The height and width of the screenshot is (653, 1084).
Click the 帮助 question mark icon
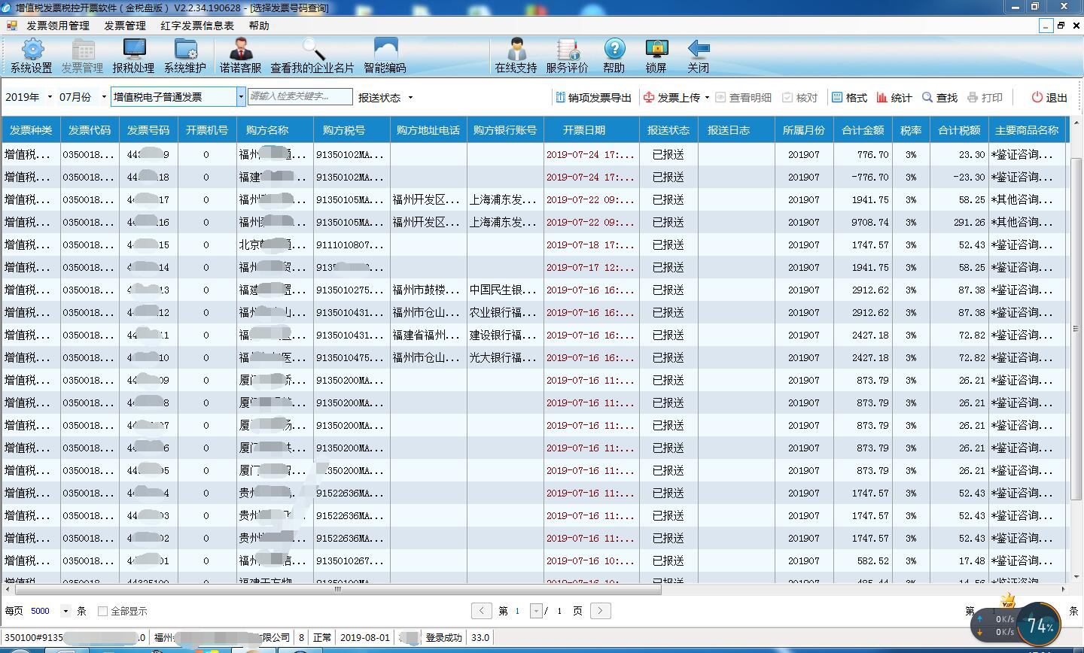tap(614, 56)
